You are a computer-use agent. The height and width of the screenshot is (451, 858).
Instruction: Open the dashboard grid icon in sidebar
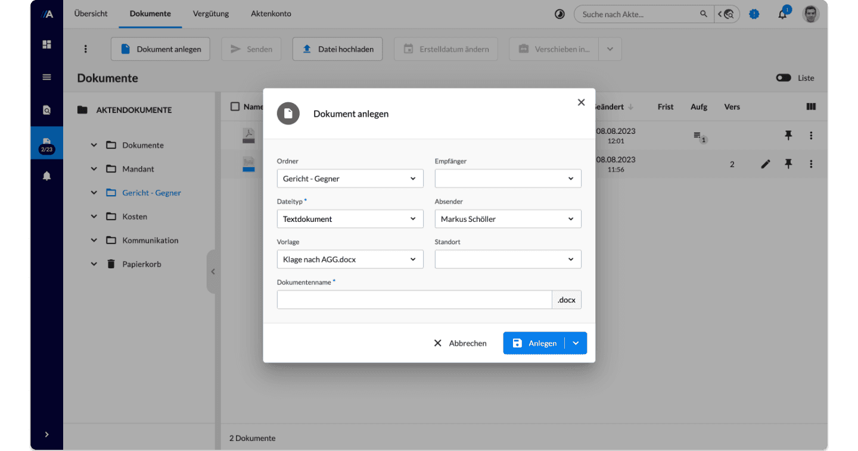pyautogui.click(x=46, y=44)
